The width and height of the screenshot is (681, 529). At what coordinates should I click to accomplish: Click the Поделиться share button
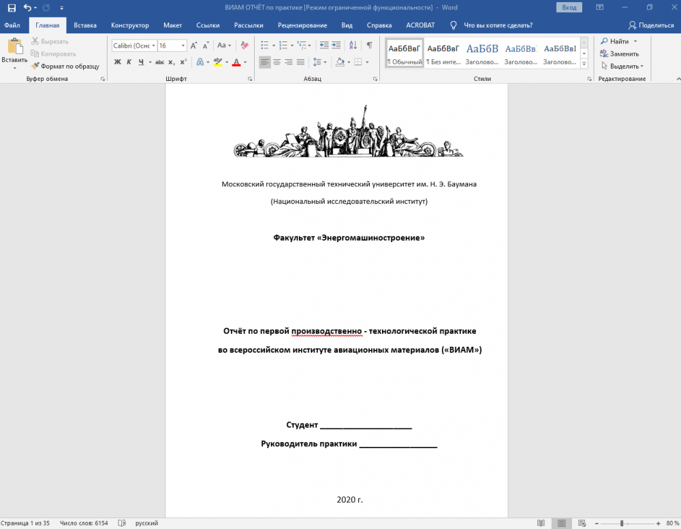(x=651, y=25)
